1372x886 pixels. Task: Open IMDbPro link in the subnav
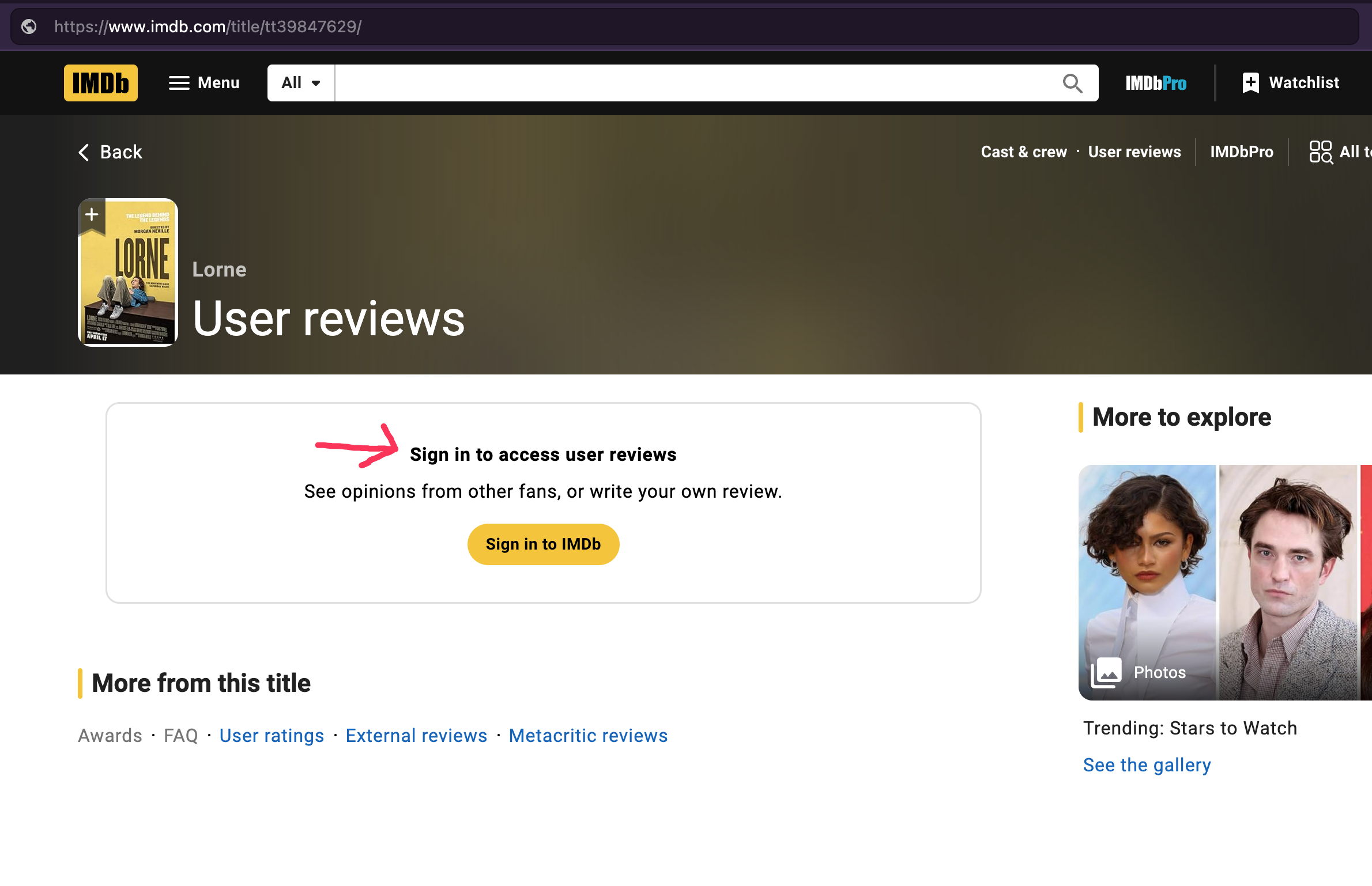click(1241, 152)
